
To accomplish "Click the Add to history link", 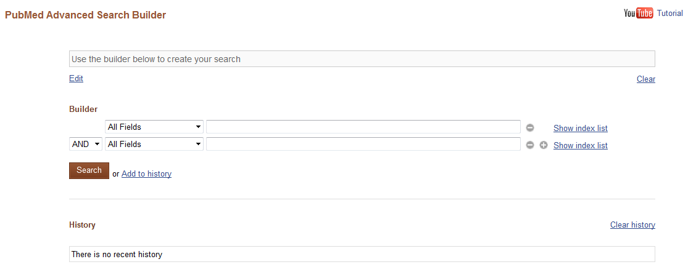I will point(146,173).
